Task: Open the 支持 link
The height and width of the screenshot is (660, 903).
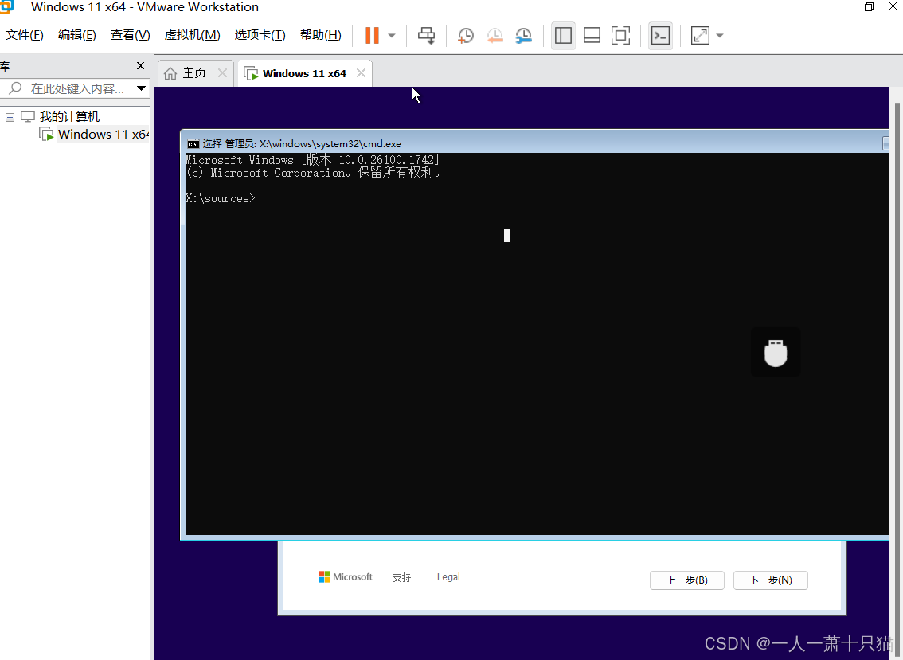Action: point(401,577)
